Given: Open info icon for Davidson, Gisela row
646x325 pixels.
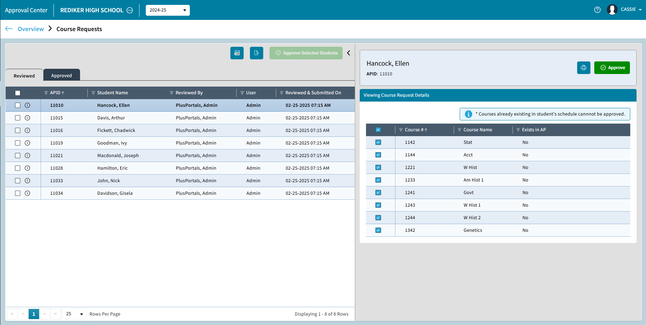Looking at the screenshot, I should tap(28, 193).
